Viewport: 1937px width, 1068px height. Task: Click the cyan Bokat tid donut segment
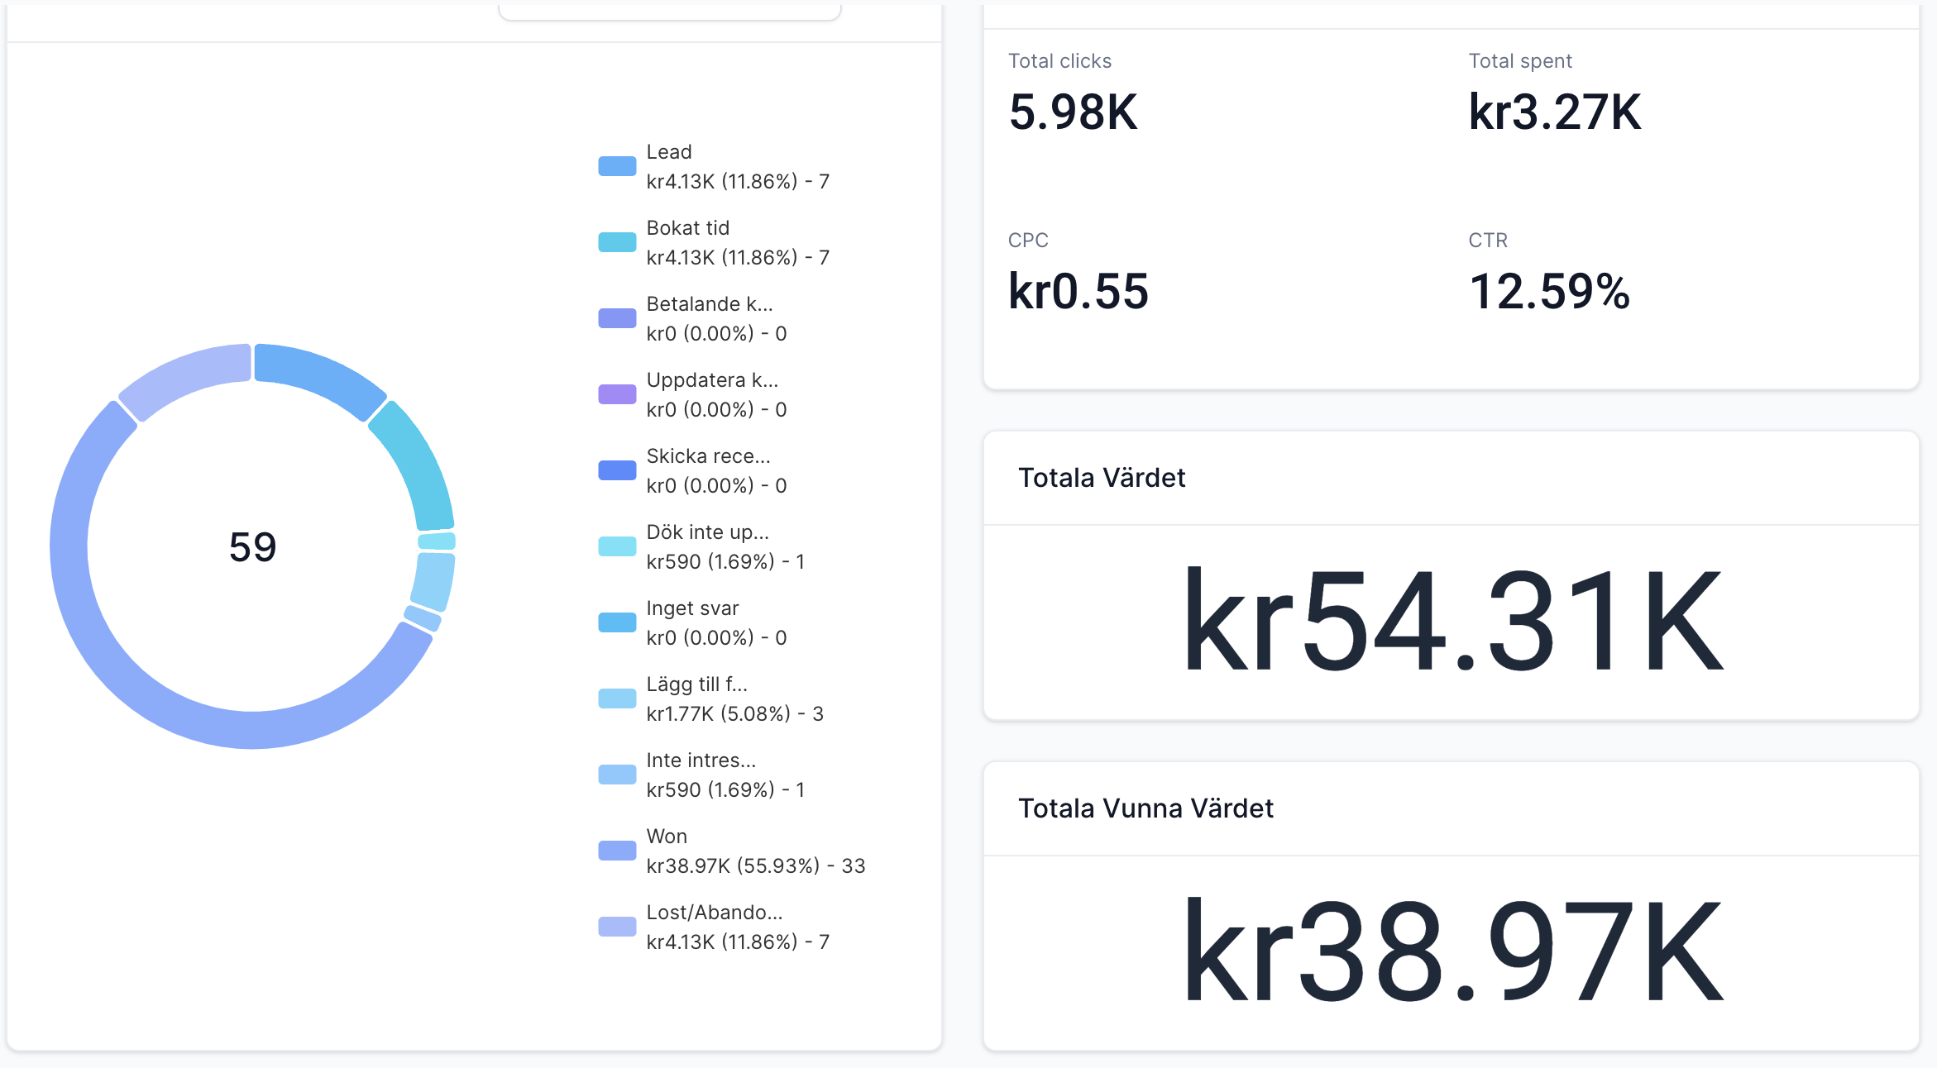416,463
